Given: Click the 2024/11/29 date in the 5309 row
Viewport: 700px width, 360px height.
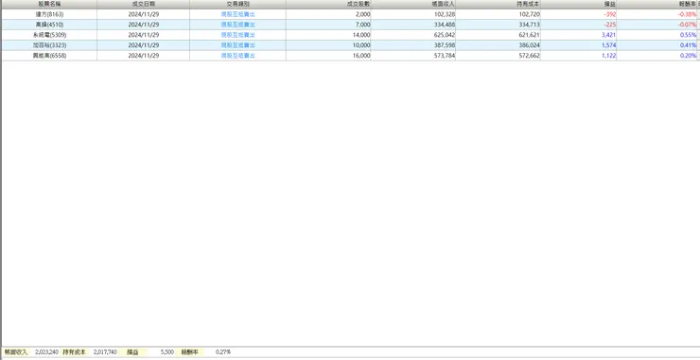Looking at the screenshot, I should 143,35.
